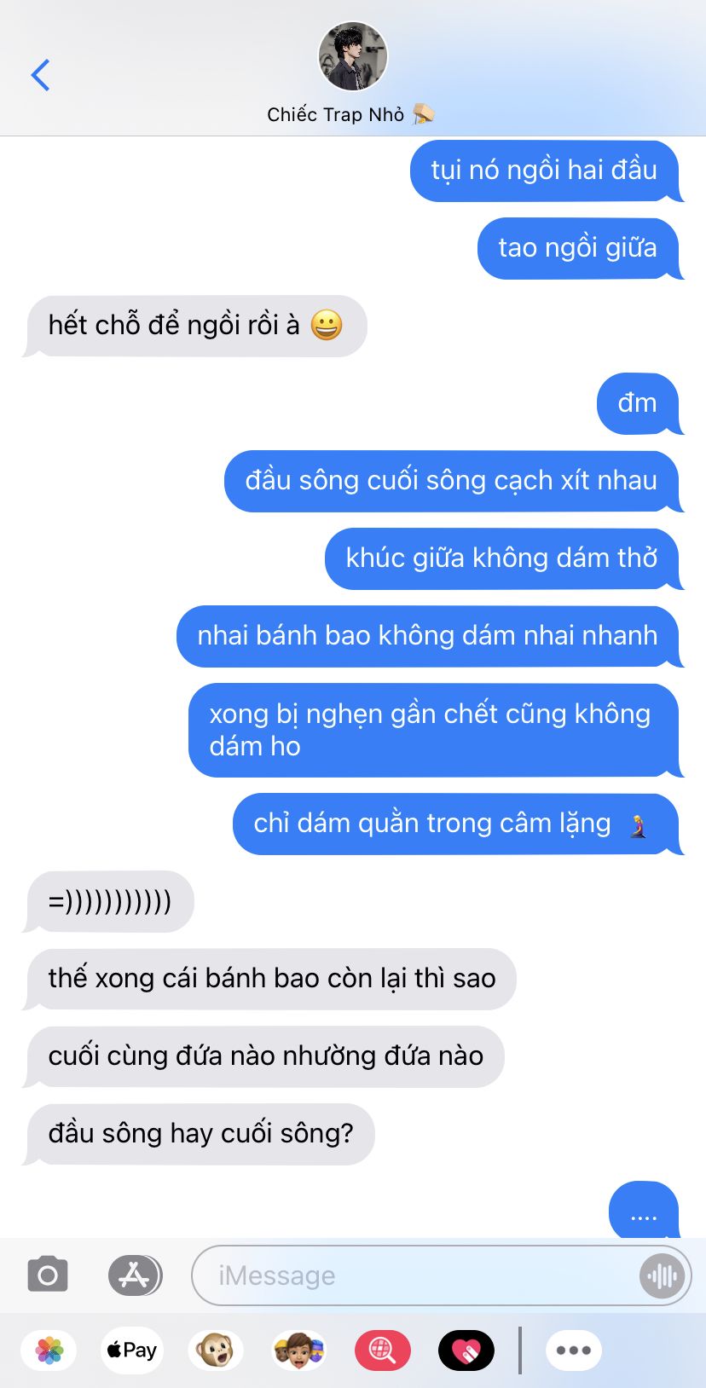Open the Photos app in app strip

pos(49,1350)
